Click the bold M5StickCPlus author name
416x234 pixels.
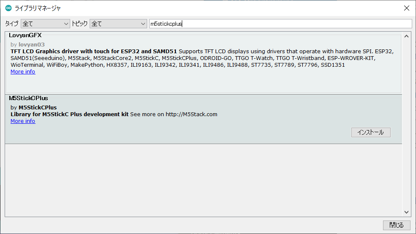[x=37, y=107]
